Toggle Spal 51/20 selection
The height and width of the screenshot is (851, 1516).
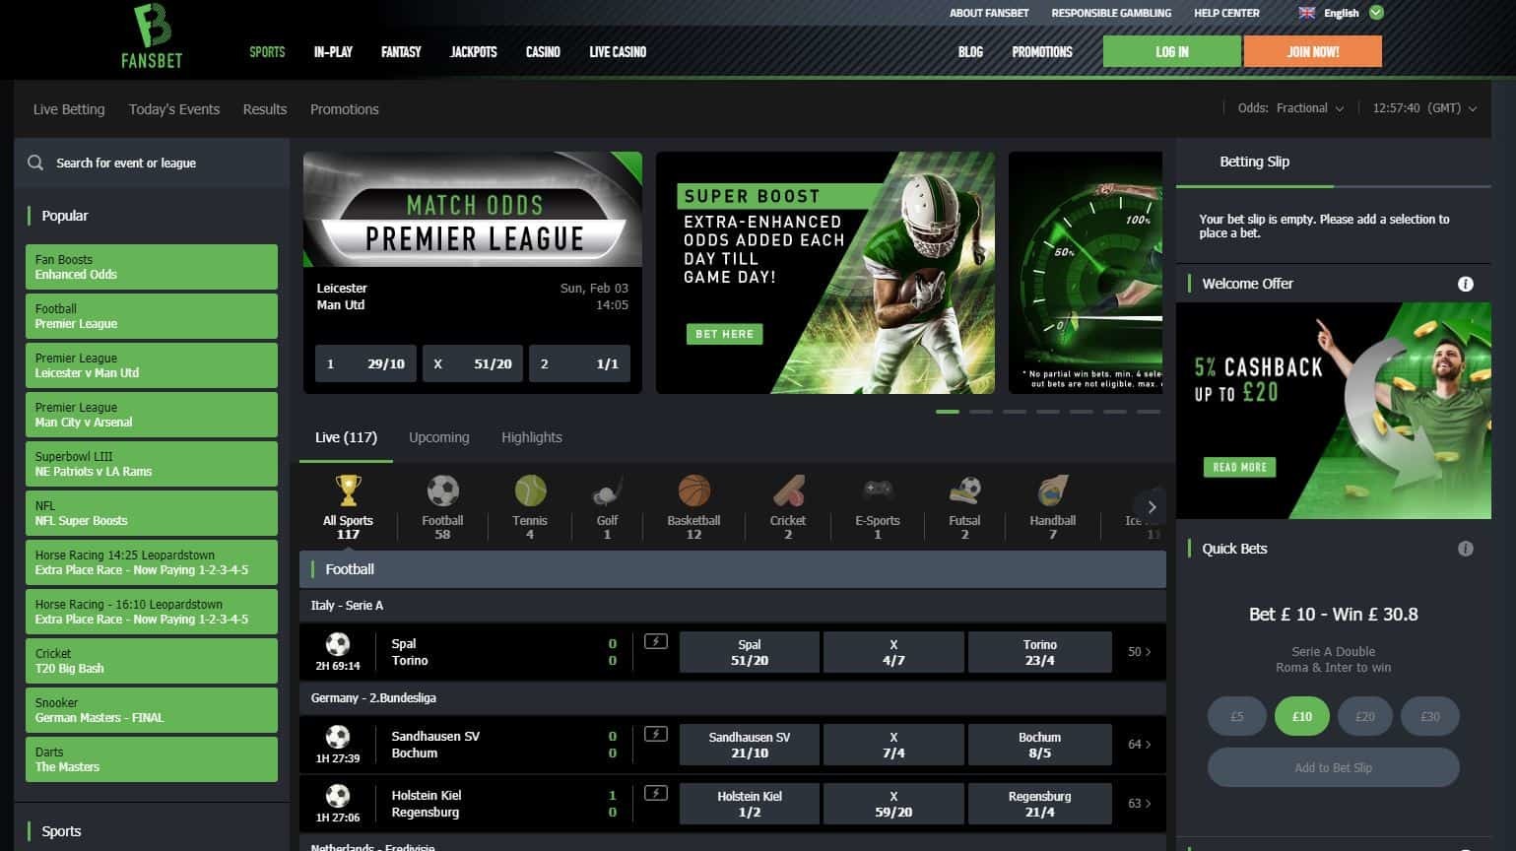click(x=750, y=652)
